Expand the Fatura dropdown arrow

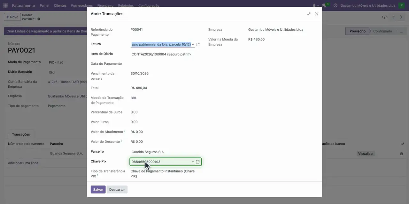pyautogui.click(x=193, y=45)
